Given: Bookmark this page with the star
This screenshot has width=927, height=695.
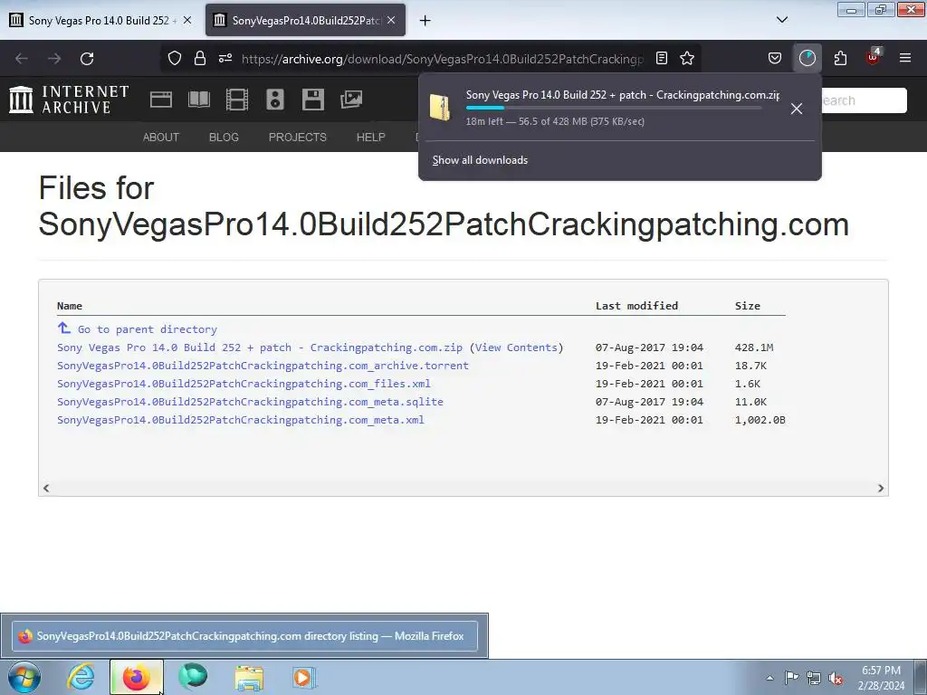Looking at the screenshot, I should coord(687,58).
